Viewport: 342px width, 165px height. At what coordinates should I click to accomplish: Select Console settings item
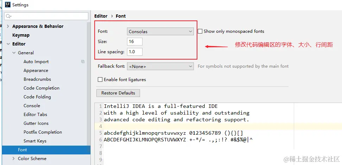[32, 106]
